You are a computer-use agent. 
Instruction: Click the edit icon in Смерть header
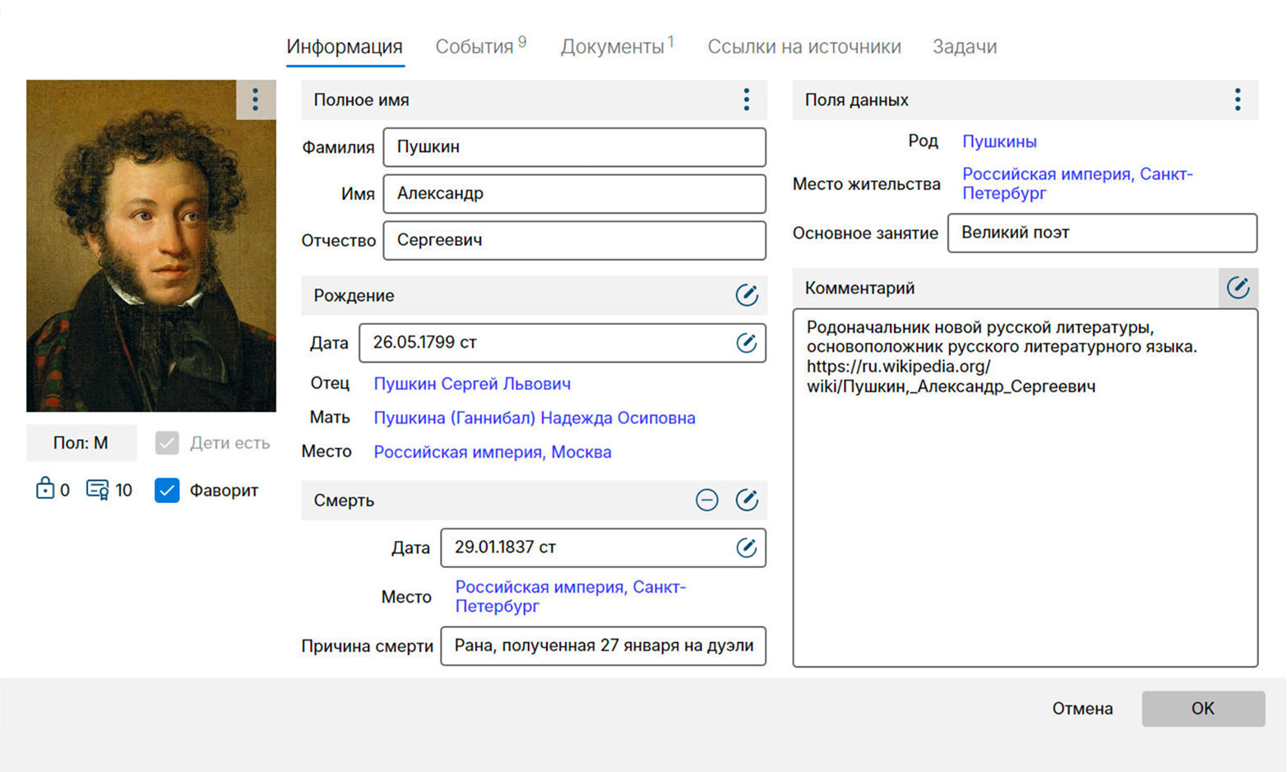[746, 500]
